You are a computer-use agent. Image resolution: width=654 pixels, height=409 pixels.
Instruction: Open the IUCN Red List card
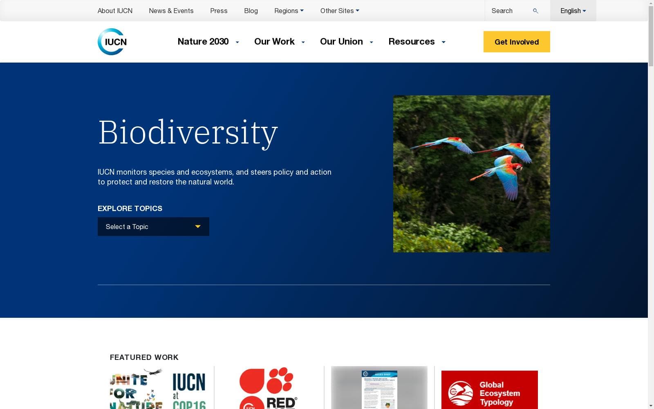pyautogui.click(x=269, y=388)
